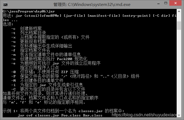Click the scrollbar down arrow
The width and height of the screenshot is (184, 120).
click(179, 115)
